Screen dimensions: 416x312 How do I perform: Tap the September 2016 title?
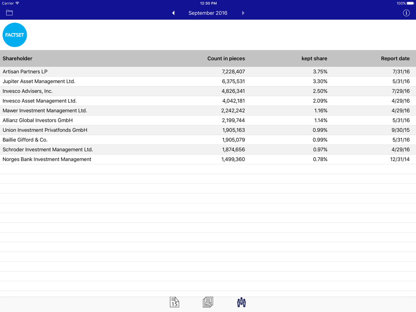(208, 13)
